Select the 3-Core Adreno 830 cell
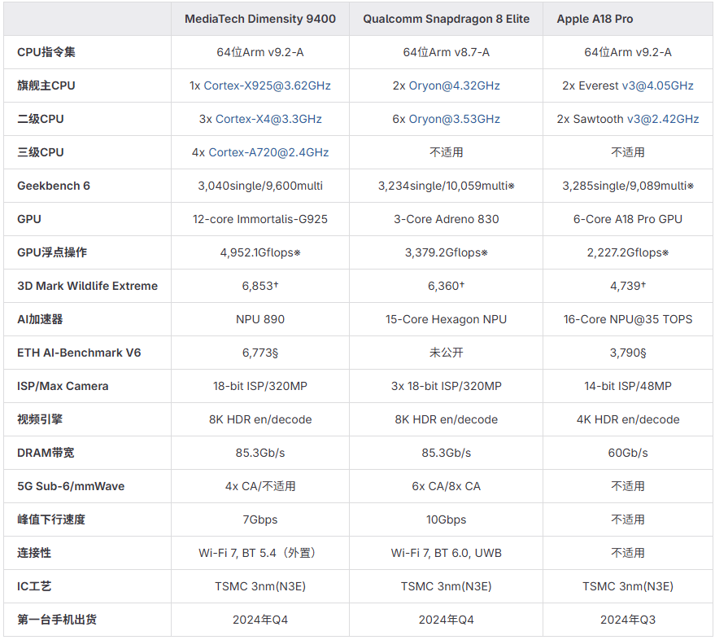 [447, 219]
